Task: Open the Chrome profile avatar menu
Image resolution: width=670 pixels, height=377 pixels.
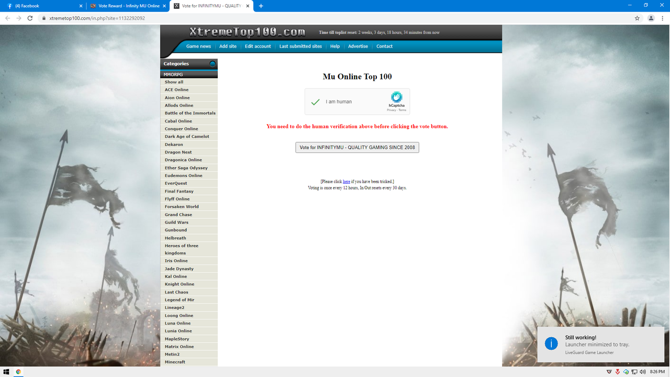Action: [x=651, y=18]
